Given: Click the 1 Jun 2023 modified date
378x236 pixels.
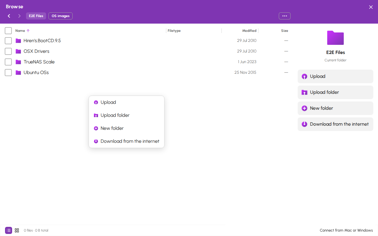Looking at the screenshot, I should [x=247, y=62].
